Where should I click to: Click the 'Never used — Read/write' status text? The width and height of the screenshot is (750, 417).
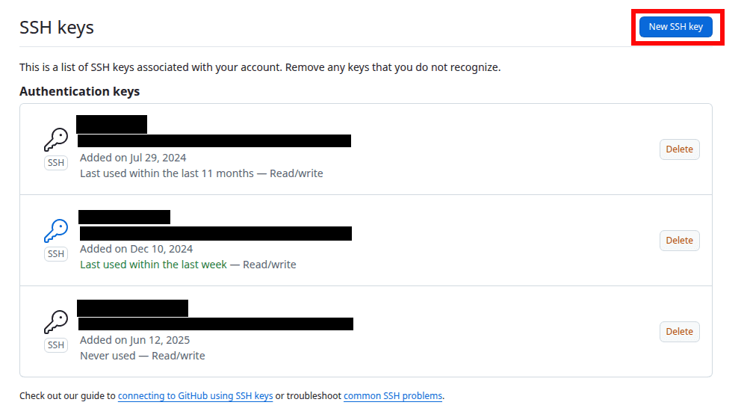tap(142, 356)
